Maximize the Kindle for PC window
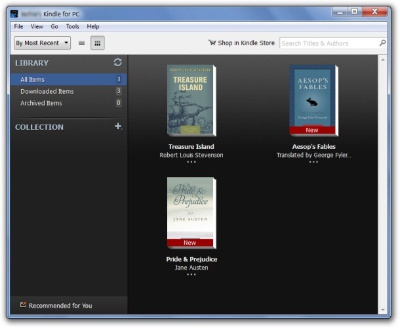 354,12
